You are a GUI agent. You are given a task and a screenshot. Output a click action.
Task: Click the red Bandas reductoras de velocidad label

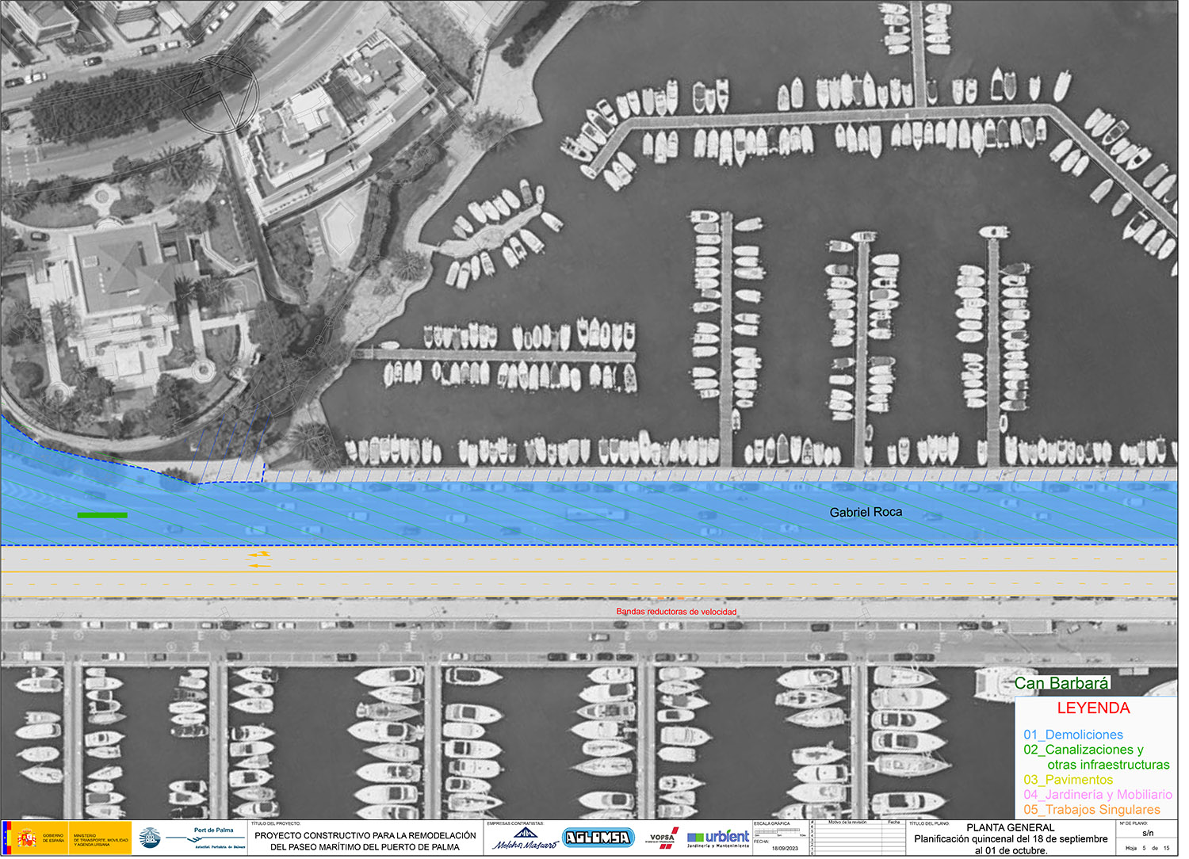pyautogui.click(x=676, y=611)
